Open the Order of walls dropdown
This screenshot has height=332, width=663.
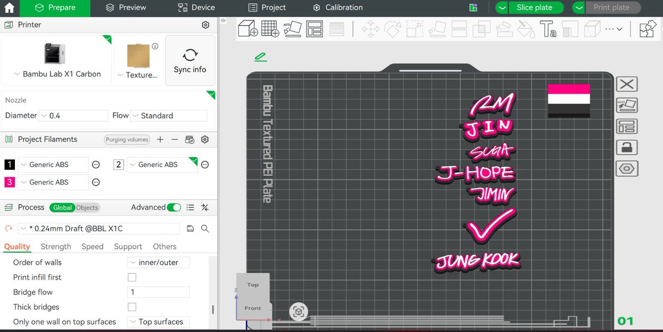coord(159,263)
